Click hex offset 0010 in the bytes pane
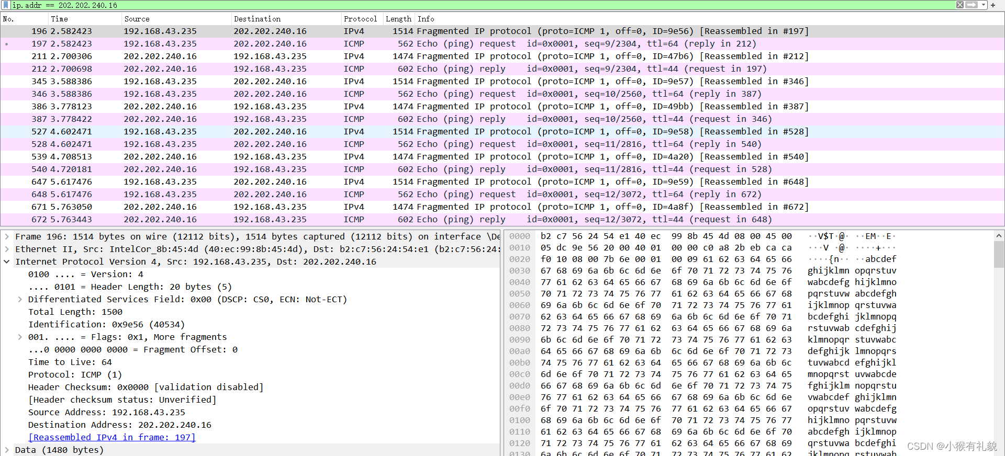This screenshot has width=1005, height=456. (519, 248)
